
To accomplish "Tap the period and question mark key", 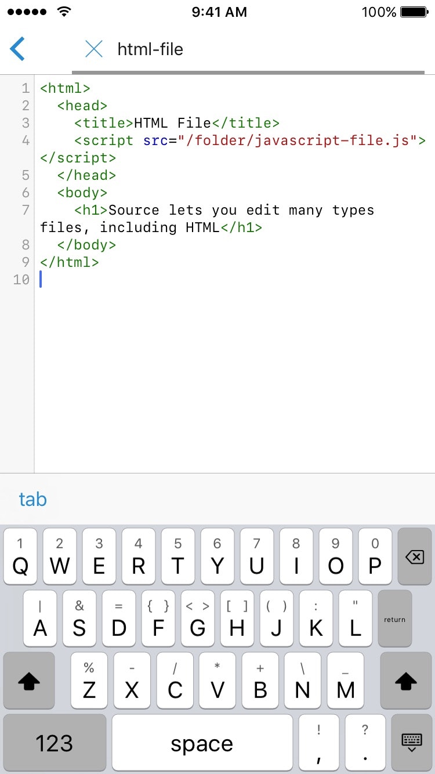I will (x=365, y=743).
